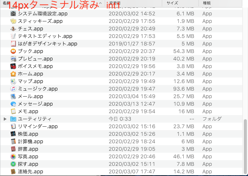248x176 pixels.
Task: Select the 連絡先.app contacts icon
Action: point(13,171)
